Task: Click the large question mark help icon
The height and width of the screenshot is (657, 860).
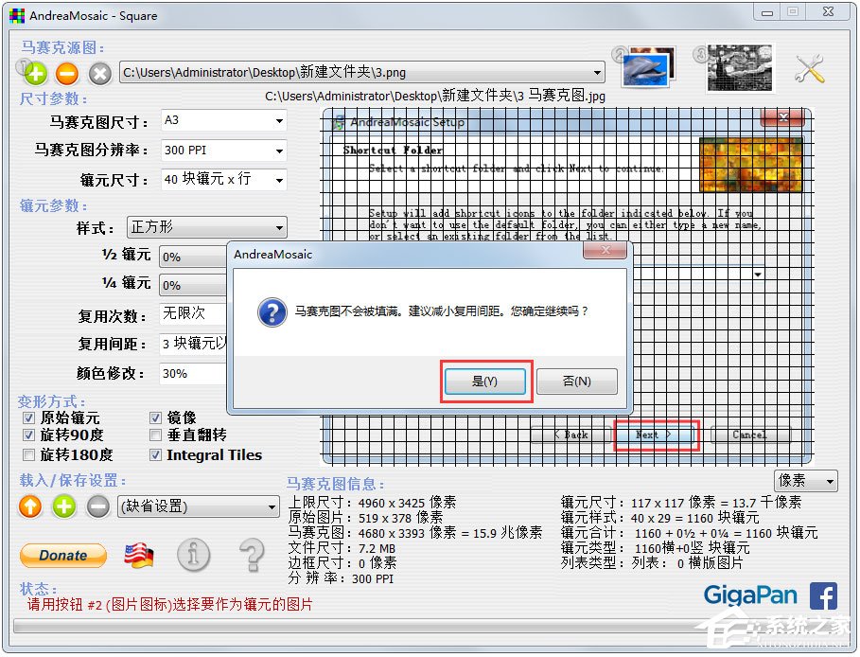Action: (x=253, y=556)
